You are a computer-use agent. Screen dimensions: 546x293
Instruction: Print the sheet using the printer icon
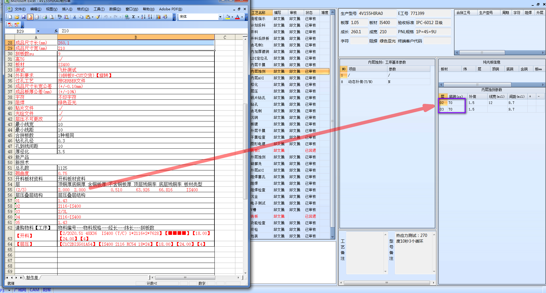[x=45, y=17]
